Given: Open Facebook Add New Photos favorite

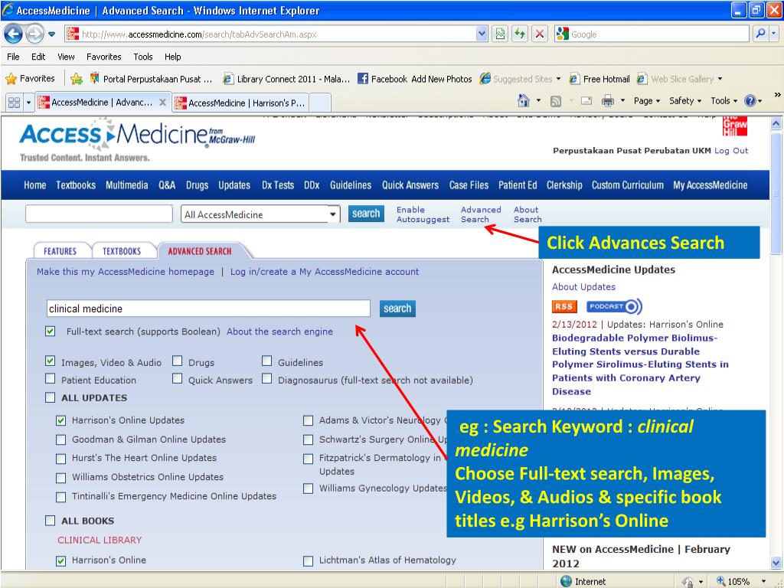Looking at the screenshot, I should pos(414,79).
